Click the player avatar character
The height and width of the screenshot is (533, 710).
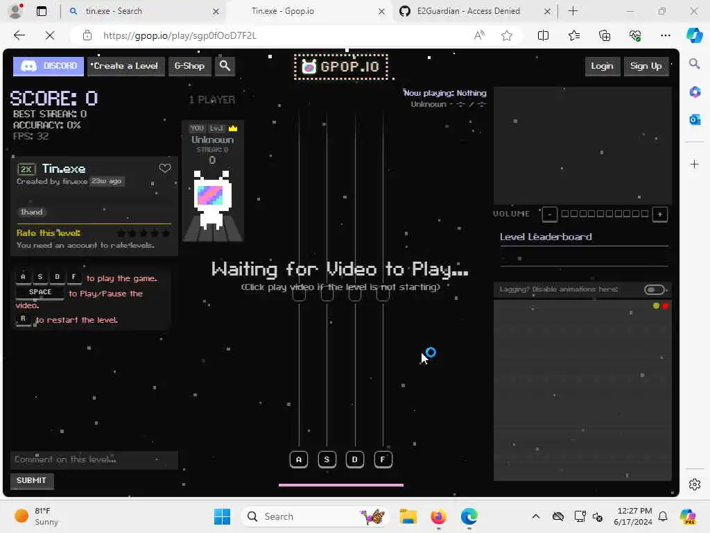(x=212, y=199)
